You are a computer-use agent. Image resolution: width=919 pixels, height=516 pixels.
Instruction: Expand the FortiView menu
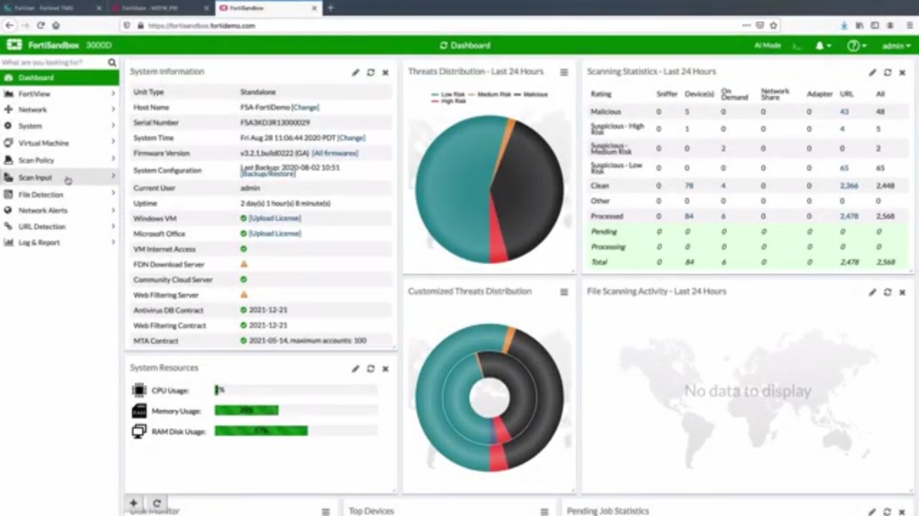click(59, 94)
